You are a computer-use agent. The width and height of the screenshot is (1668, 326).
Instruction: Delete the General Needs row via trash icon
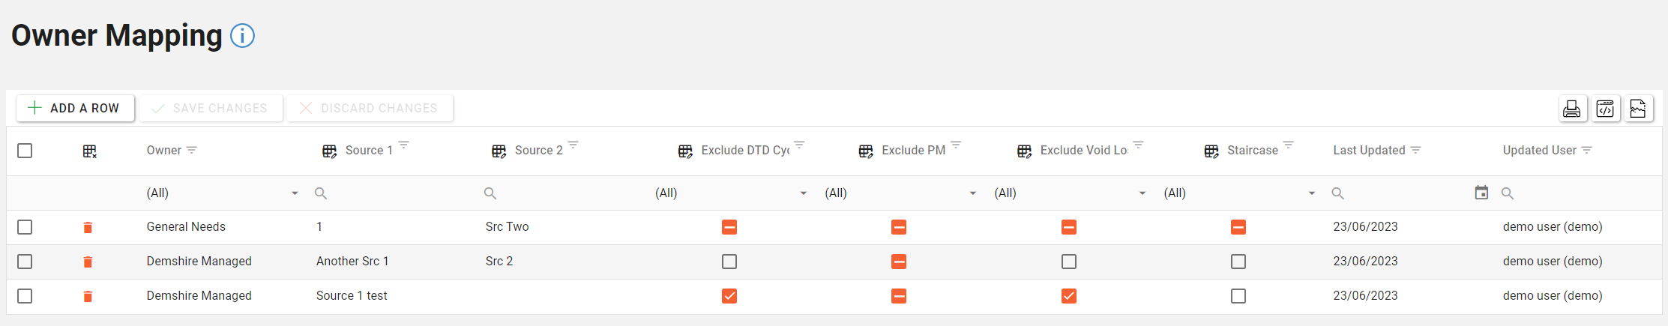(88, 227)
